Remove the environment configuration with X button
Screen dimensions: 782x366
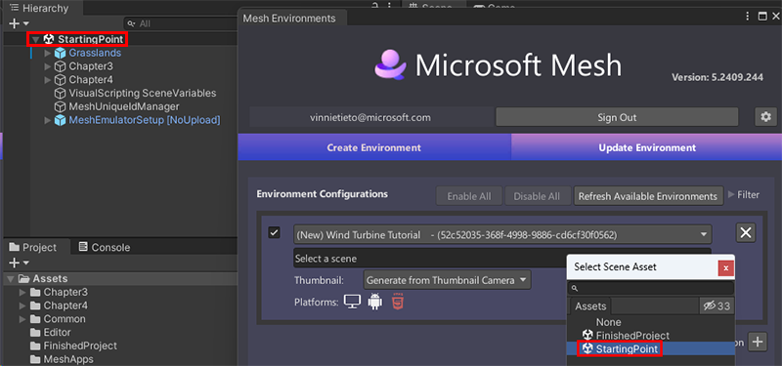[x=746, y=232]
